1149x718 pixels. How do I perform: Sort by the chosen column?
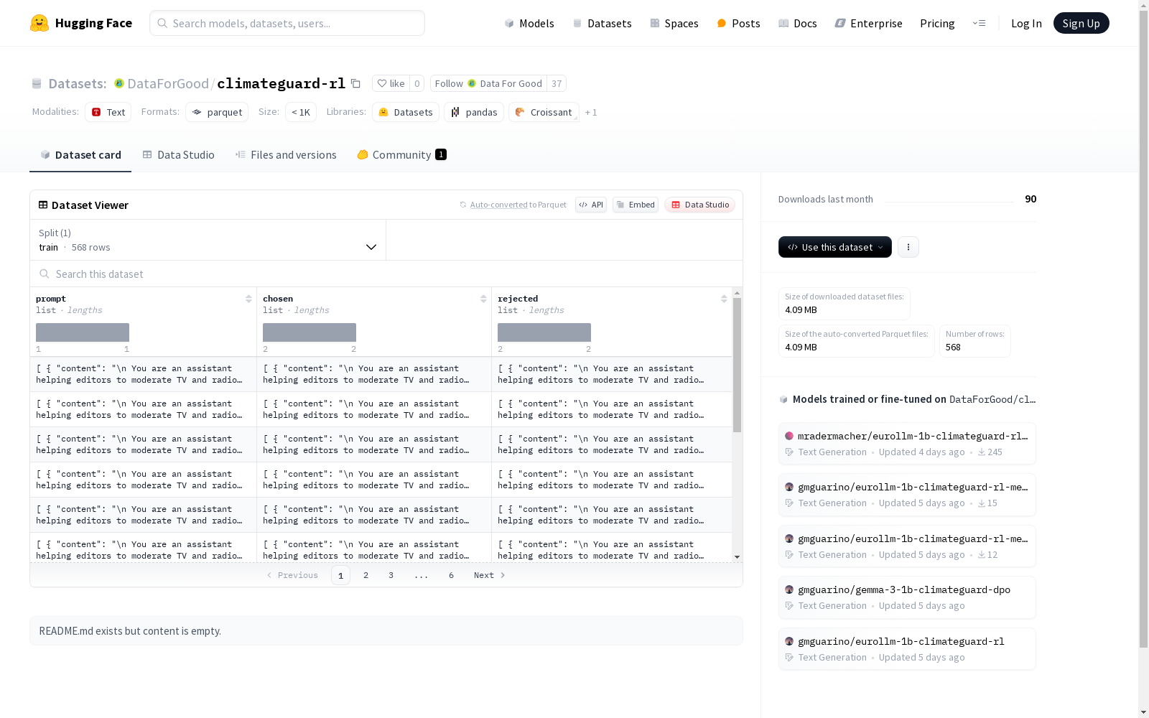pyautogui.click(x=483, y=299)
